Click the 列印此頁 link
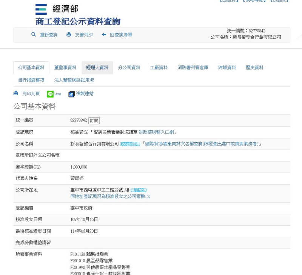 (x=31, y=94)
